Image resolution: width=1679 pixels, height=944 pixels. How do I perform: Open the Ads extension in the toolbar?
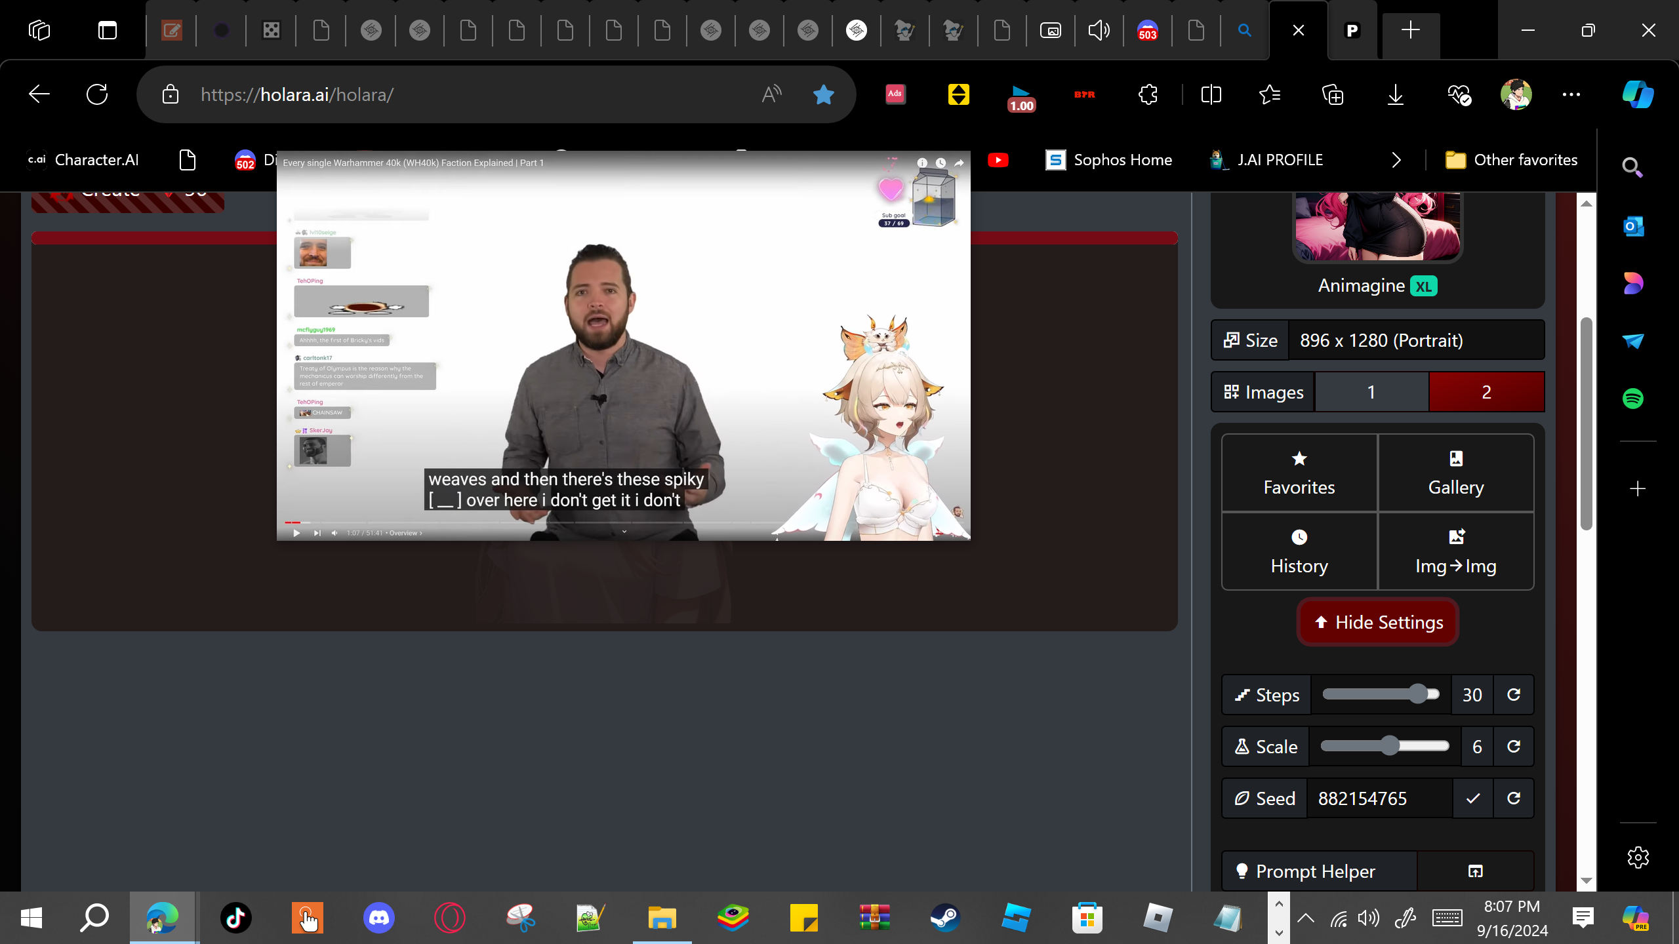(x=895, y=94)
